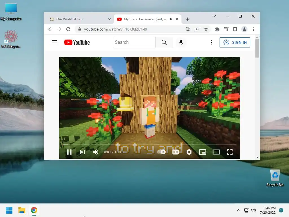This screenshot has width=289, height=217.
Task: Skip to the next video
Action: point(82,152)
